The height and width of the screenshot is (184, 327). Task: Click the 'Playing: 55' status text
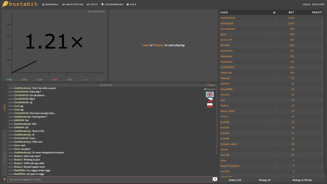click(x=265, y=180)
